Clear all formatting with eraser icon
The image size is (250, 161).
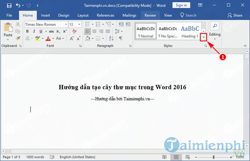pyautogui.click(x=74, y=31)
